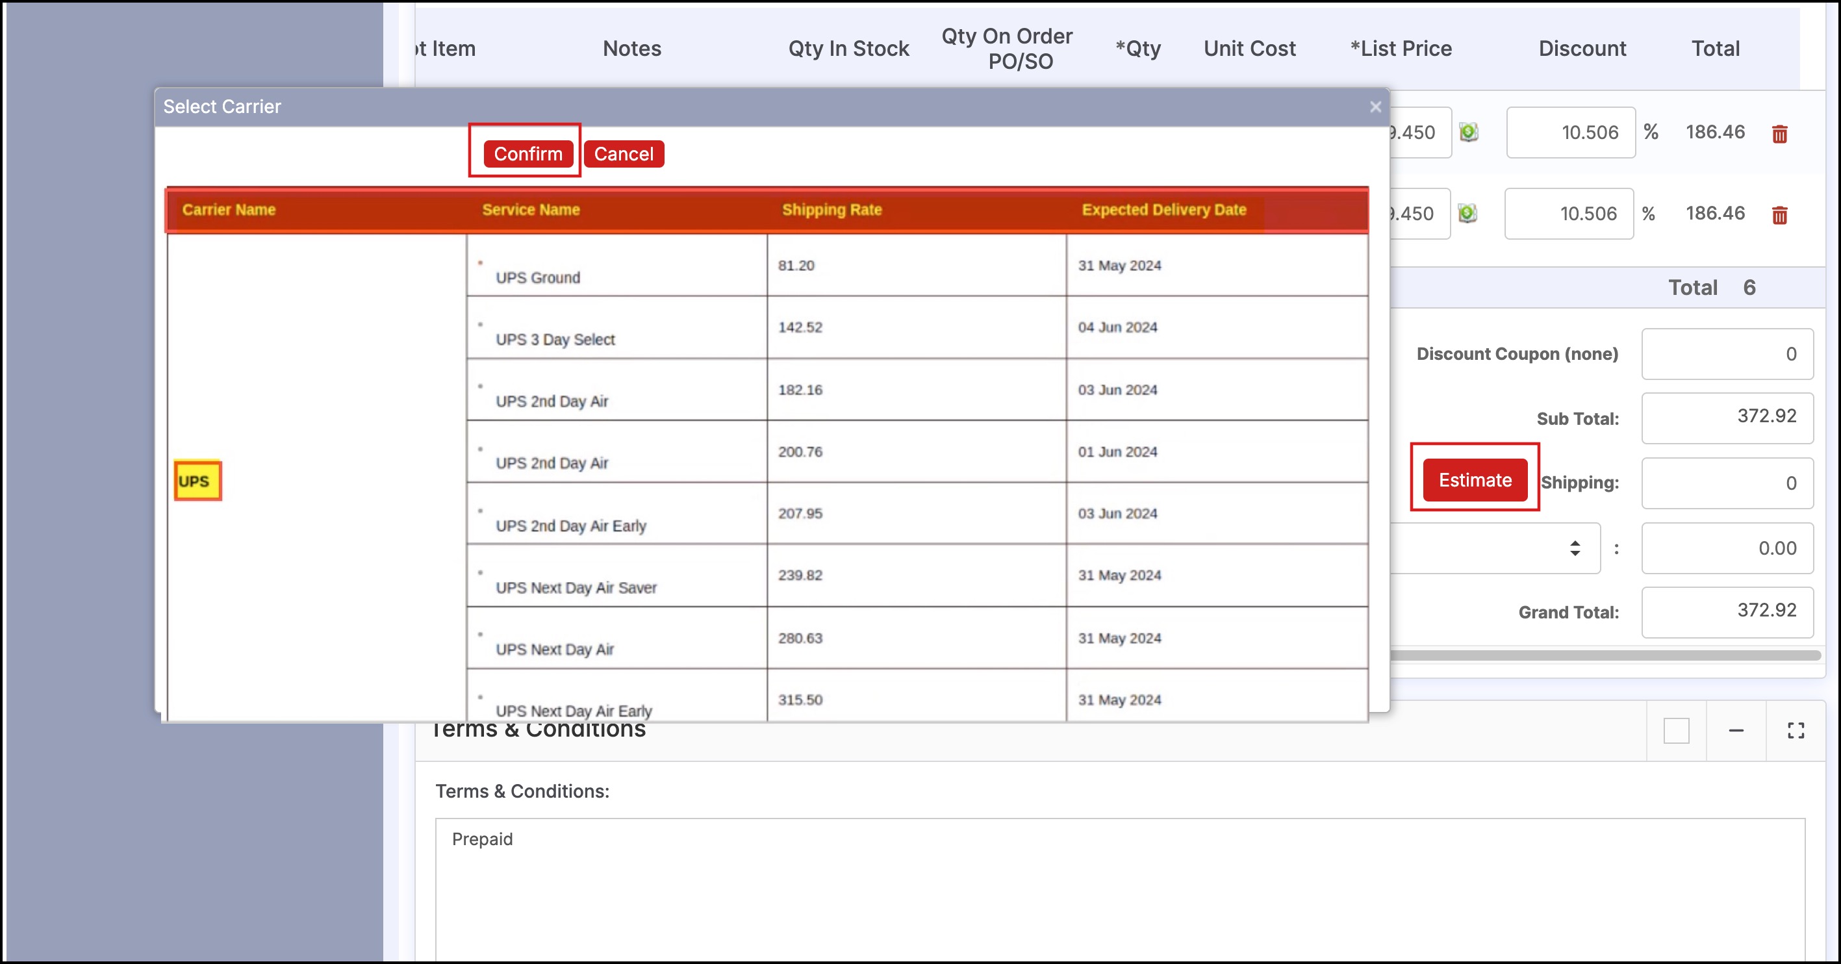Cancel the carrier selection
Viewport: 1841px width, 964px height.
[623, 154]
